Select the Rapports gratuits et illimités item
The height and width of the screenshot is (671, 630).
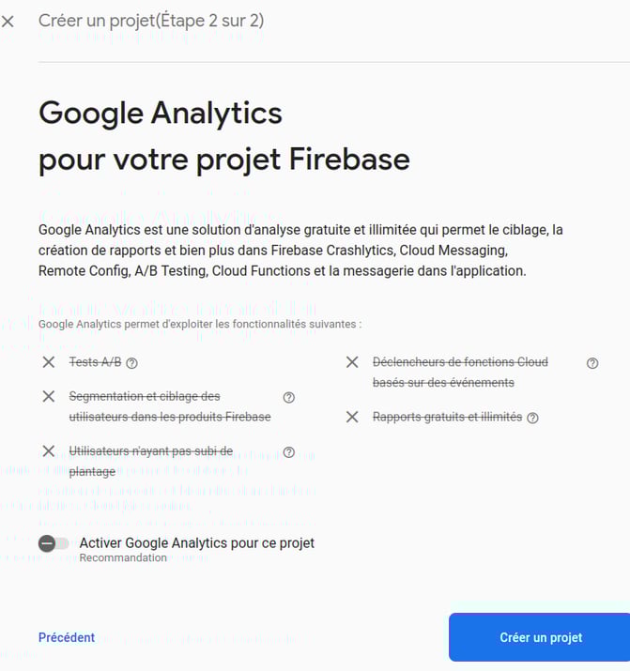447,417
